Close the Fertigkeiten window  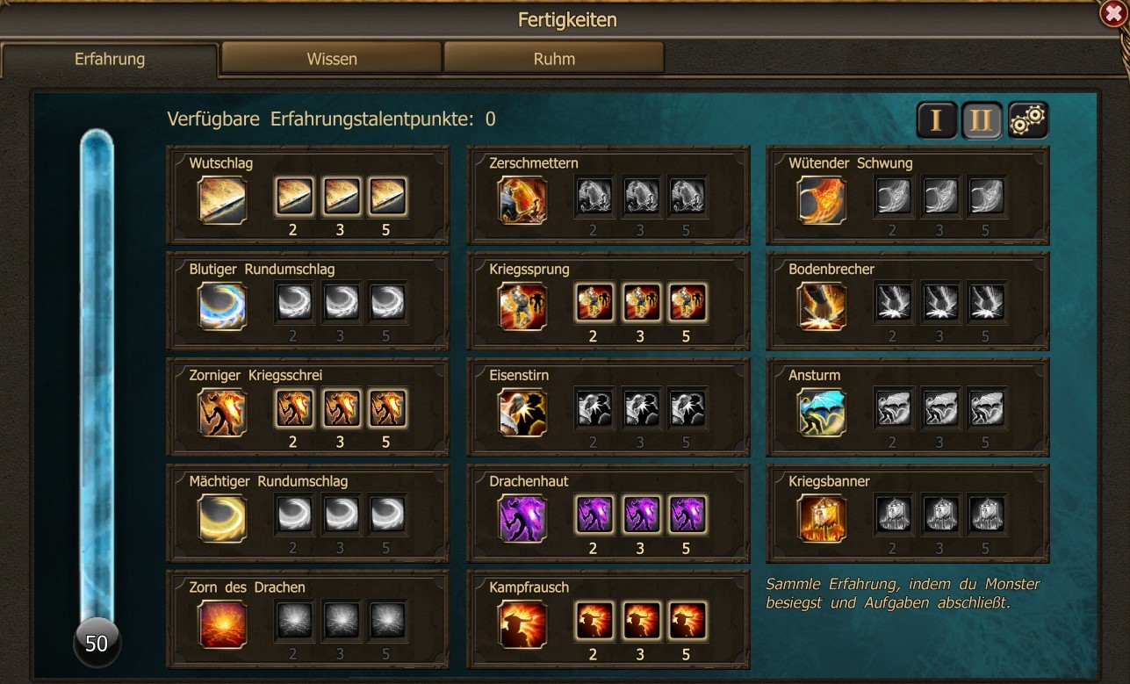click(1113, 14)
